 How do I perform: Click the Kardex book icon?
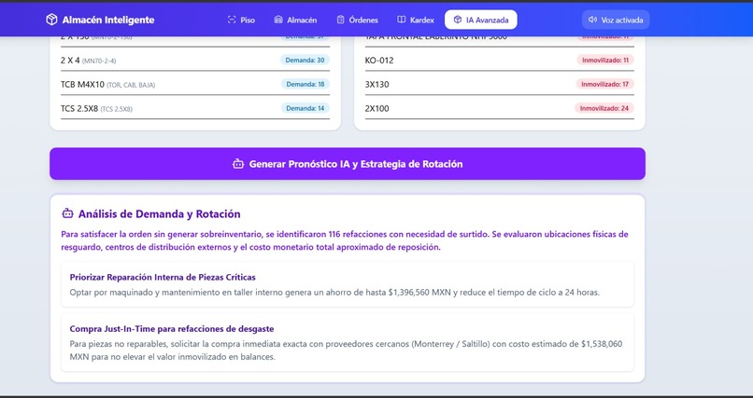(x=402, y=20)
